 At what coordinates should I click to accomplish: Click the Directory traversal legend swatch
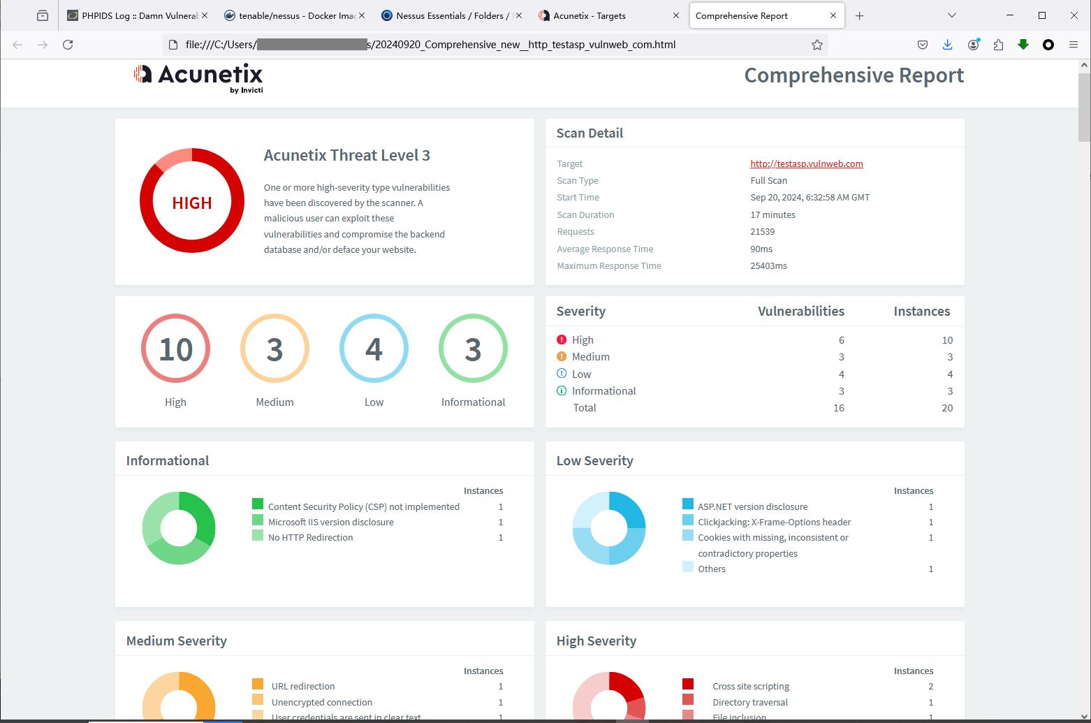click(x=688, y=699)
